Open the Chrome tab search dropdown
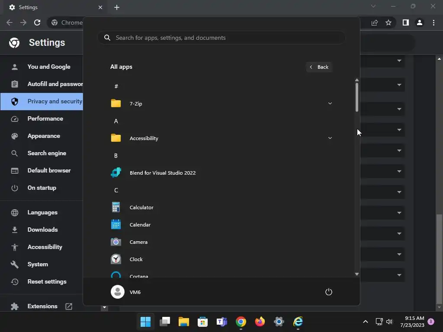The height and width of the screenshot is (332, 443). [373, 6]
